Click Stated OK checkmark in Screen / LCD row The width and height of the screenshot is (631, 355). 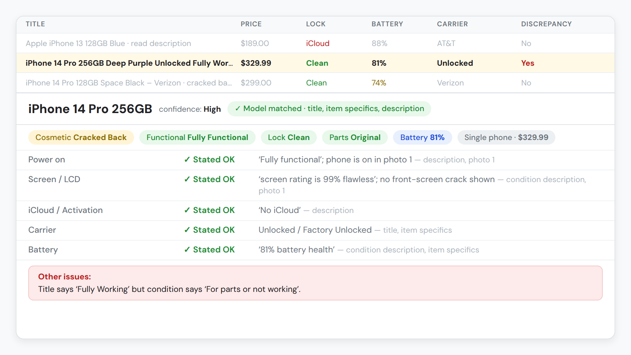209,179
